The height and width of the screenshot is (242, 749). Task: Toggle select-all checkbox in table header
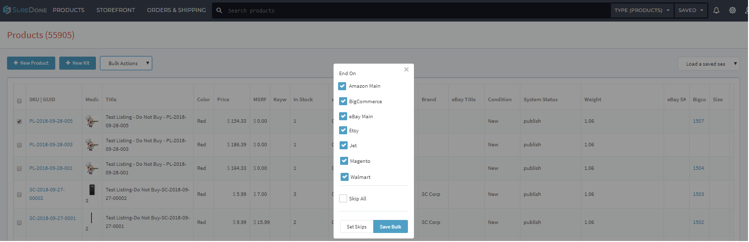pyautogui.click(x=20, y=101)
